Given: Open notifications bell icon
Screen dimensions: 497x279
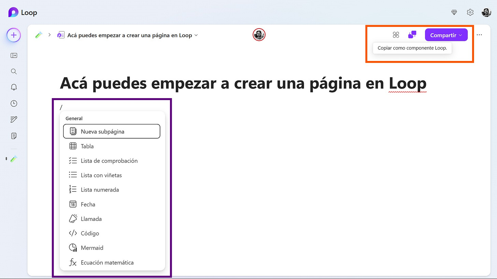Looking at the screenshot, I should pos(14,87).
